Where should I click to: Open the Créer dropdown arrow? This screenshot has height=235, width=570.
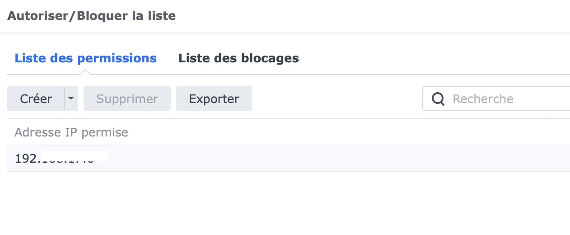click(x=71, y=99)
